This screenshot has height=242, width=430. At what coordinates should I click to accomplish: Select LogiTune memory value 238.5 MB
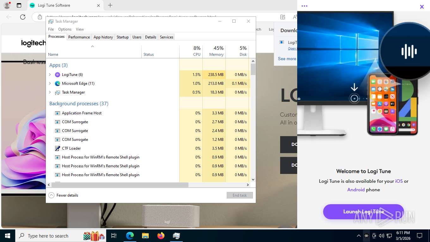tap(216, 75)
